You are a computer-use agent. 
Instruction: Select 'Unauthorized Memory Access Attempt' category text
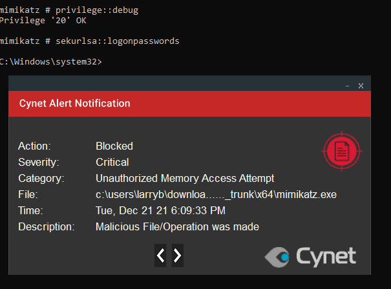[185, 179]
